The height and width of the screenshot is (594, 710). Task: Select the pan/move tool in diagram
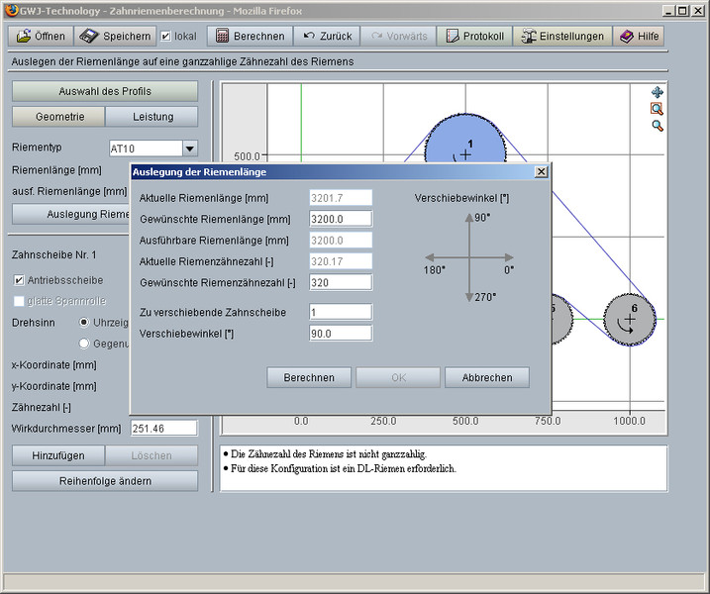657,92
